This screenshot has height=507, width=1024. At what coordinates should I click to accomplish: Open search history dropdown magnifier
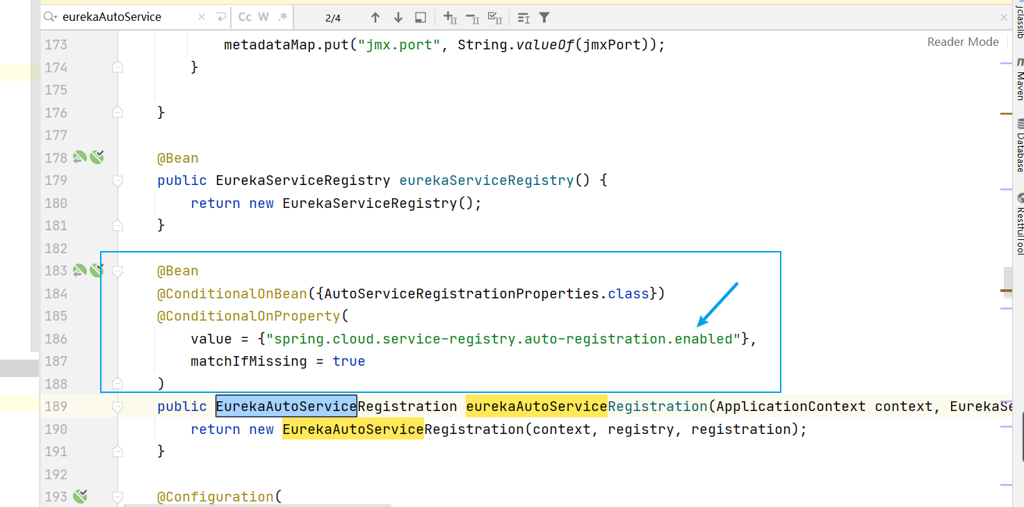[x=51, y=17]
